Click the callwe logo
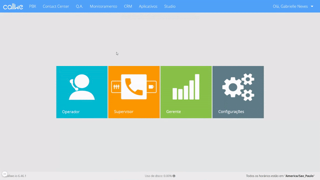The height and width of the screenshot is (180, 320). coord(13,6)
